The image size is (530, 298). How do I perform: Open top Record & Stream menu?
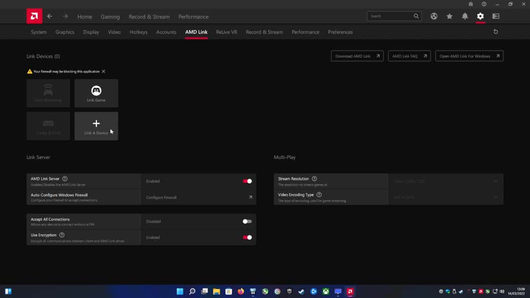[x=149, y=16]
